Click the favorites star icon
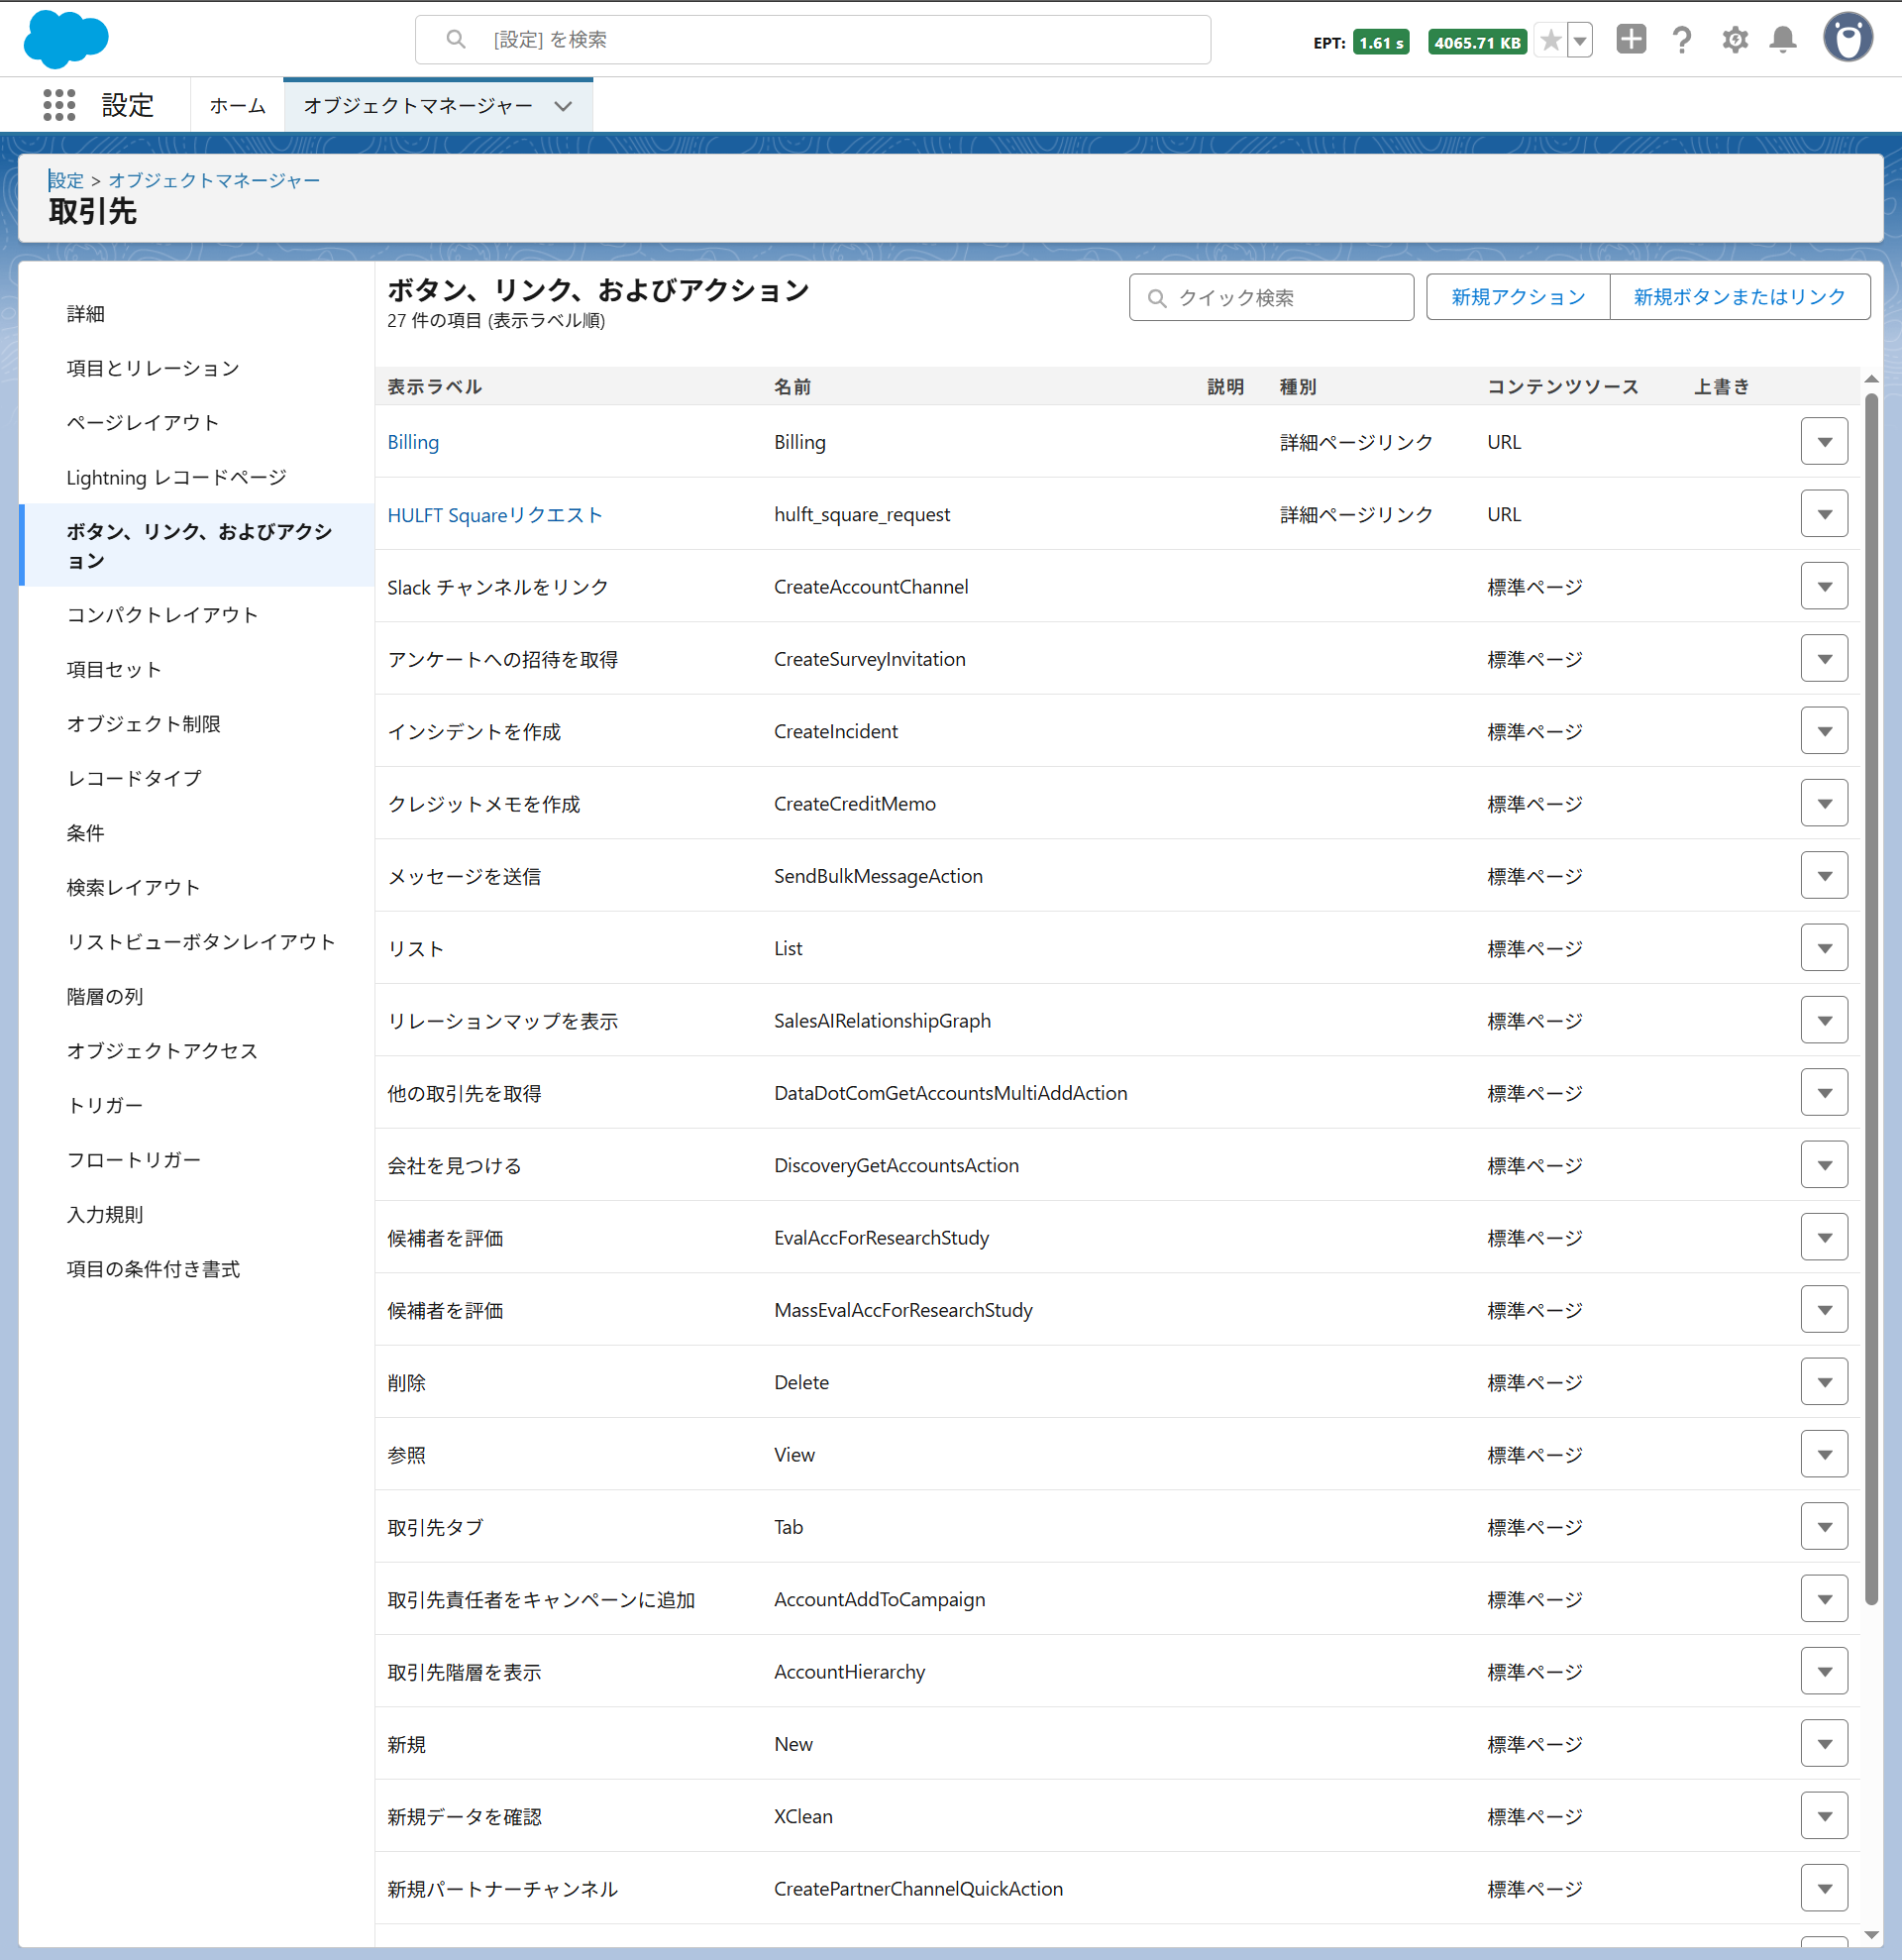Viewport: 1902px width, 1960px height. coord(1550,41)
